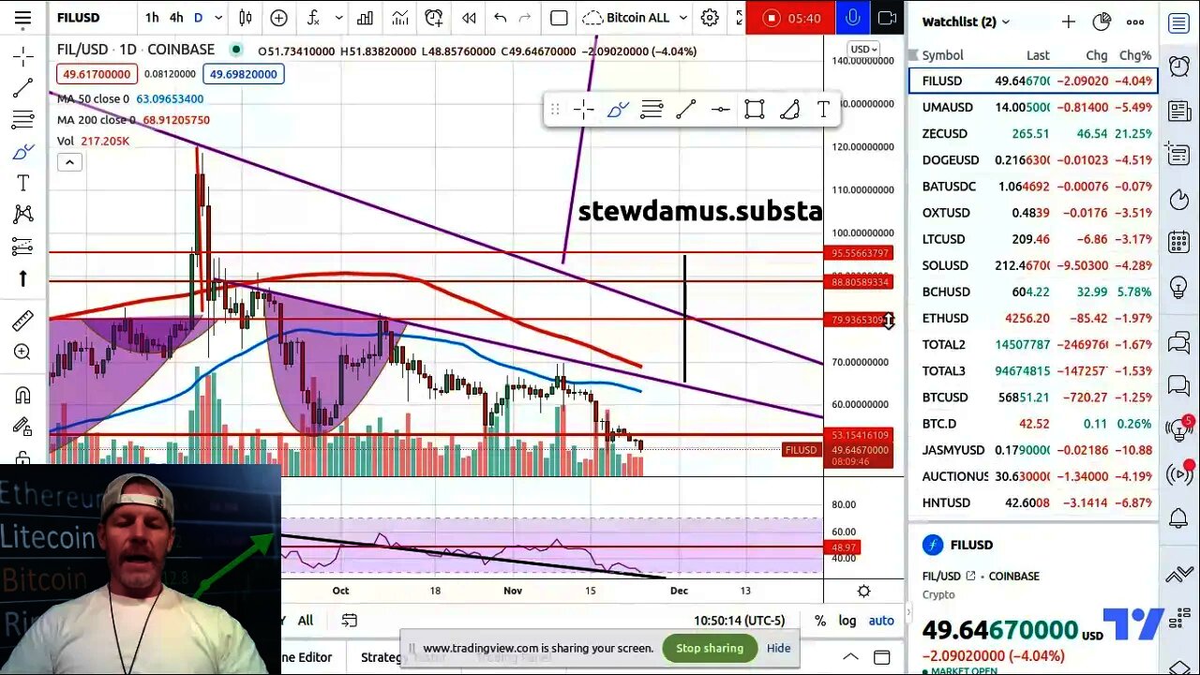Add a symbol to compare
1200x675 pixels.
pos(278,18)
